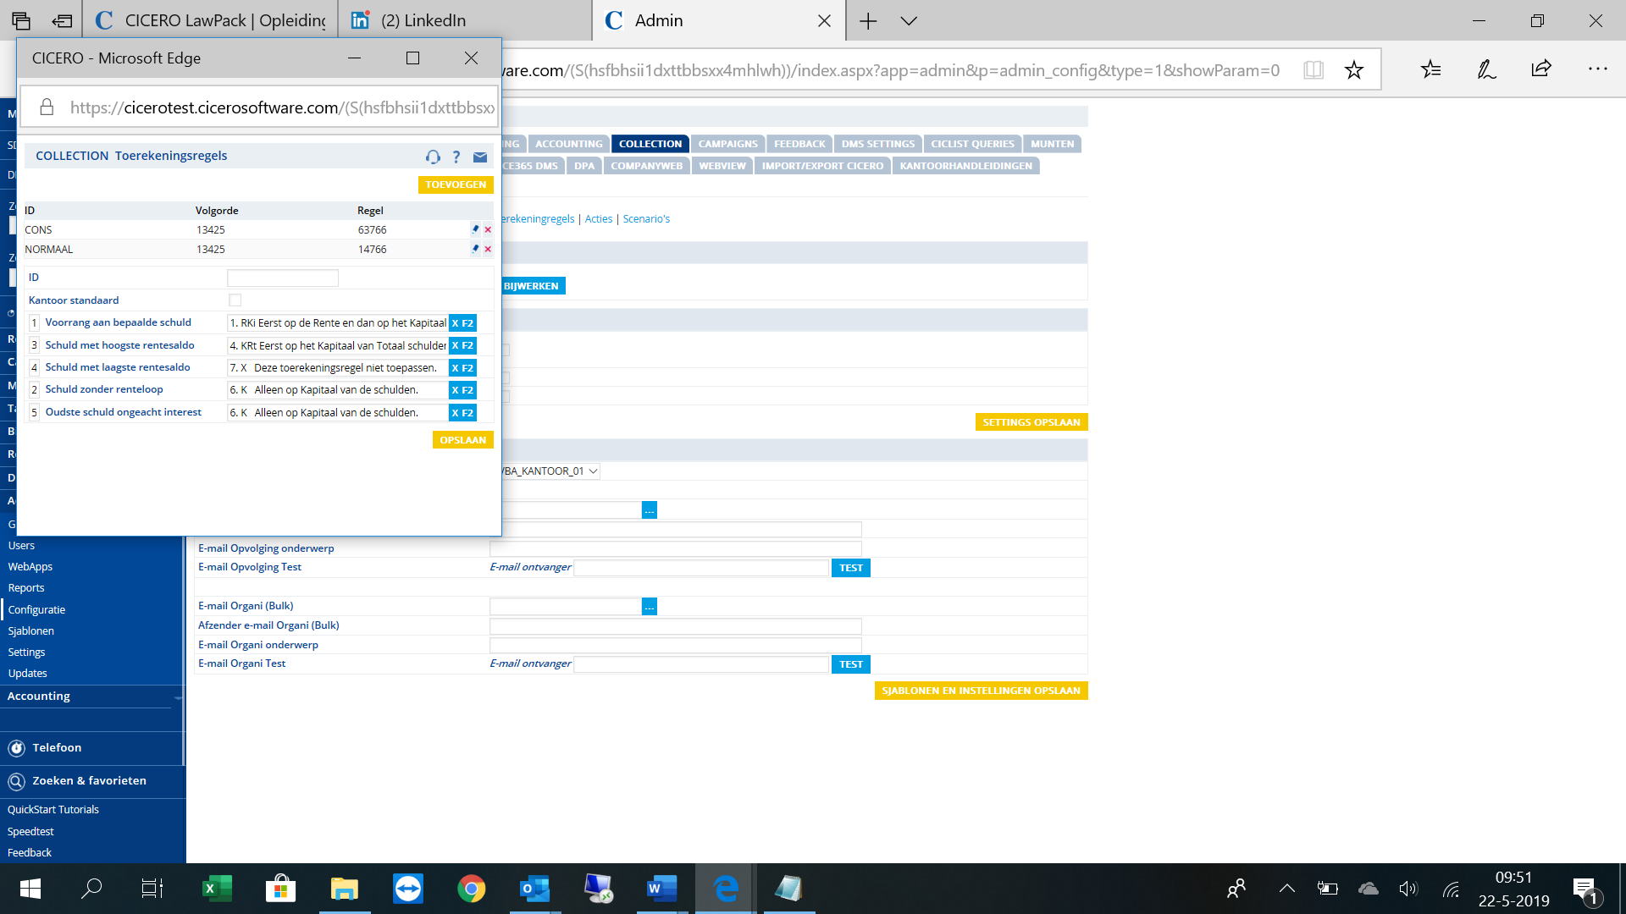The height and width of the screenshot is (914, 1626).
Task: Open new tab with plus button
Action: click(868, 20)
